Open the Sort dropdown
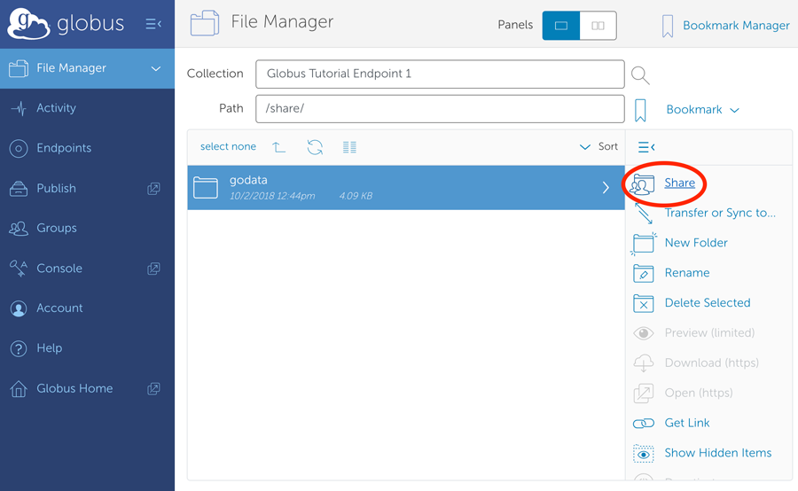798x491 pixels. tap(598, 146)
